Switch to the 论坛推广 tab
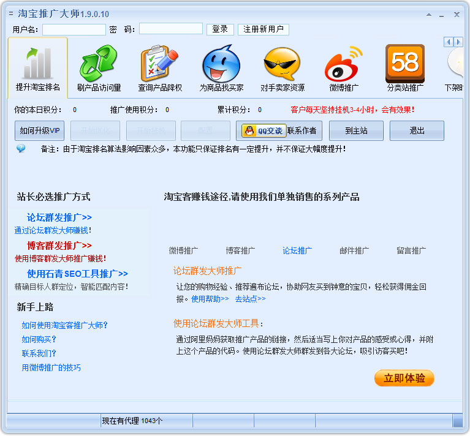The image size is (470, 436). pos(297,250)
